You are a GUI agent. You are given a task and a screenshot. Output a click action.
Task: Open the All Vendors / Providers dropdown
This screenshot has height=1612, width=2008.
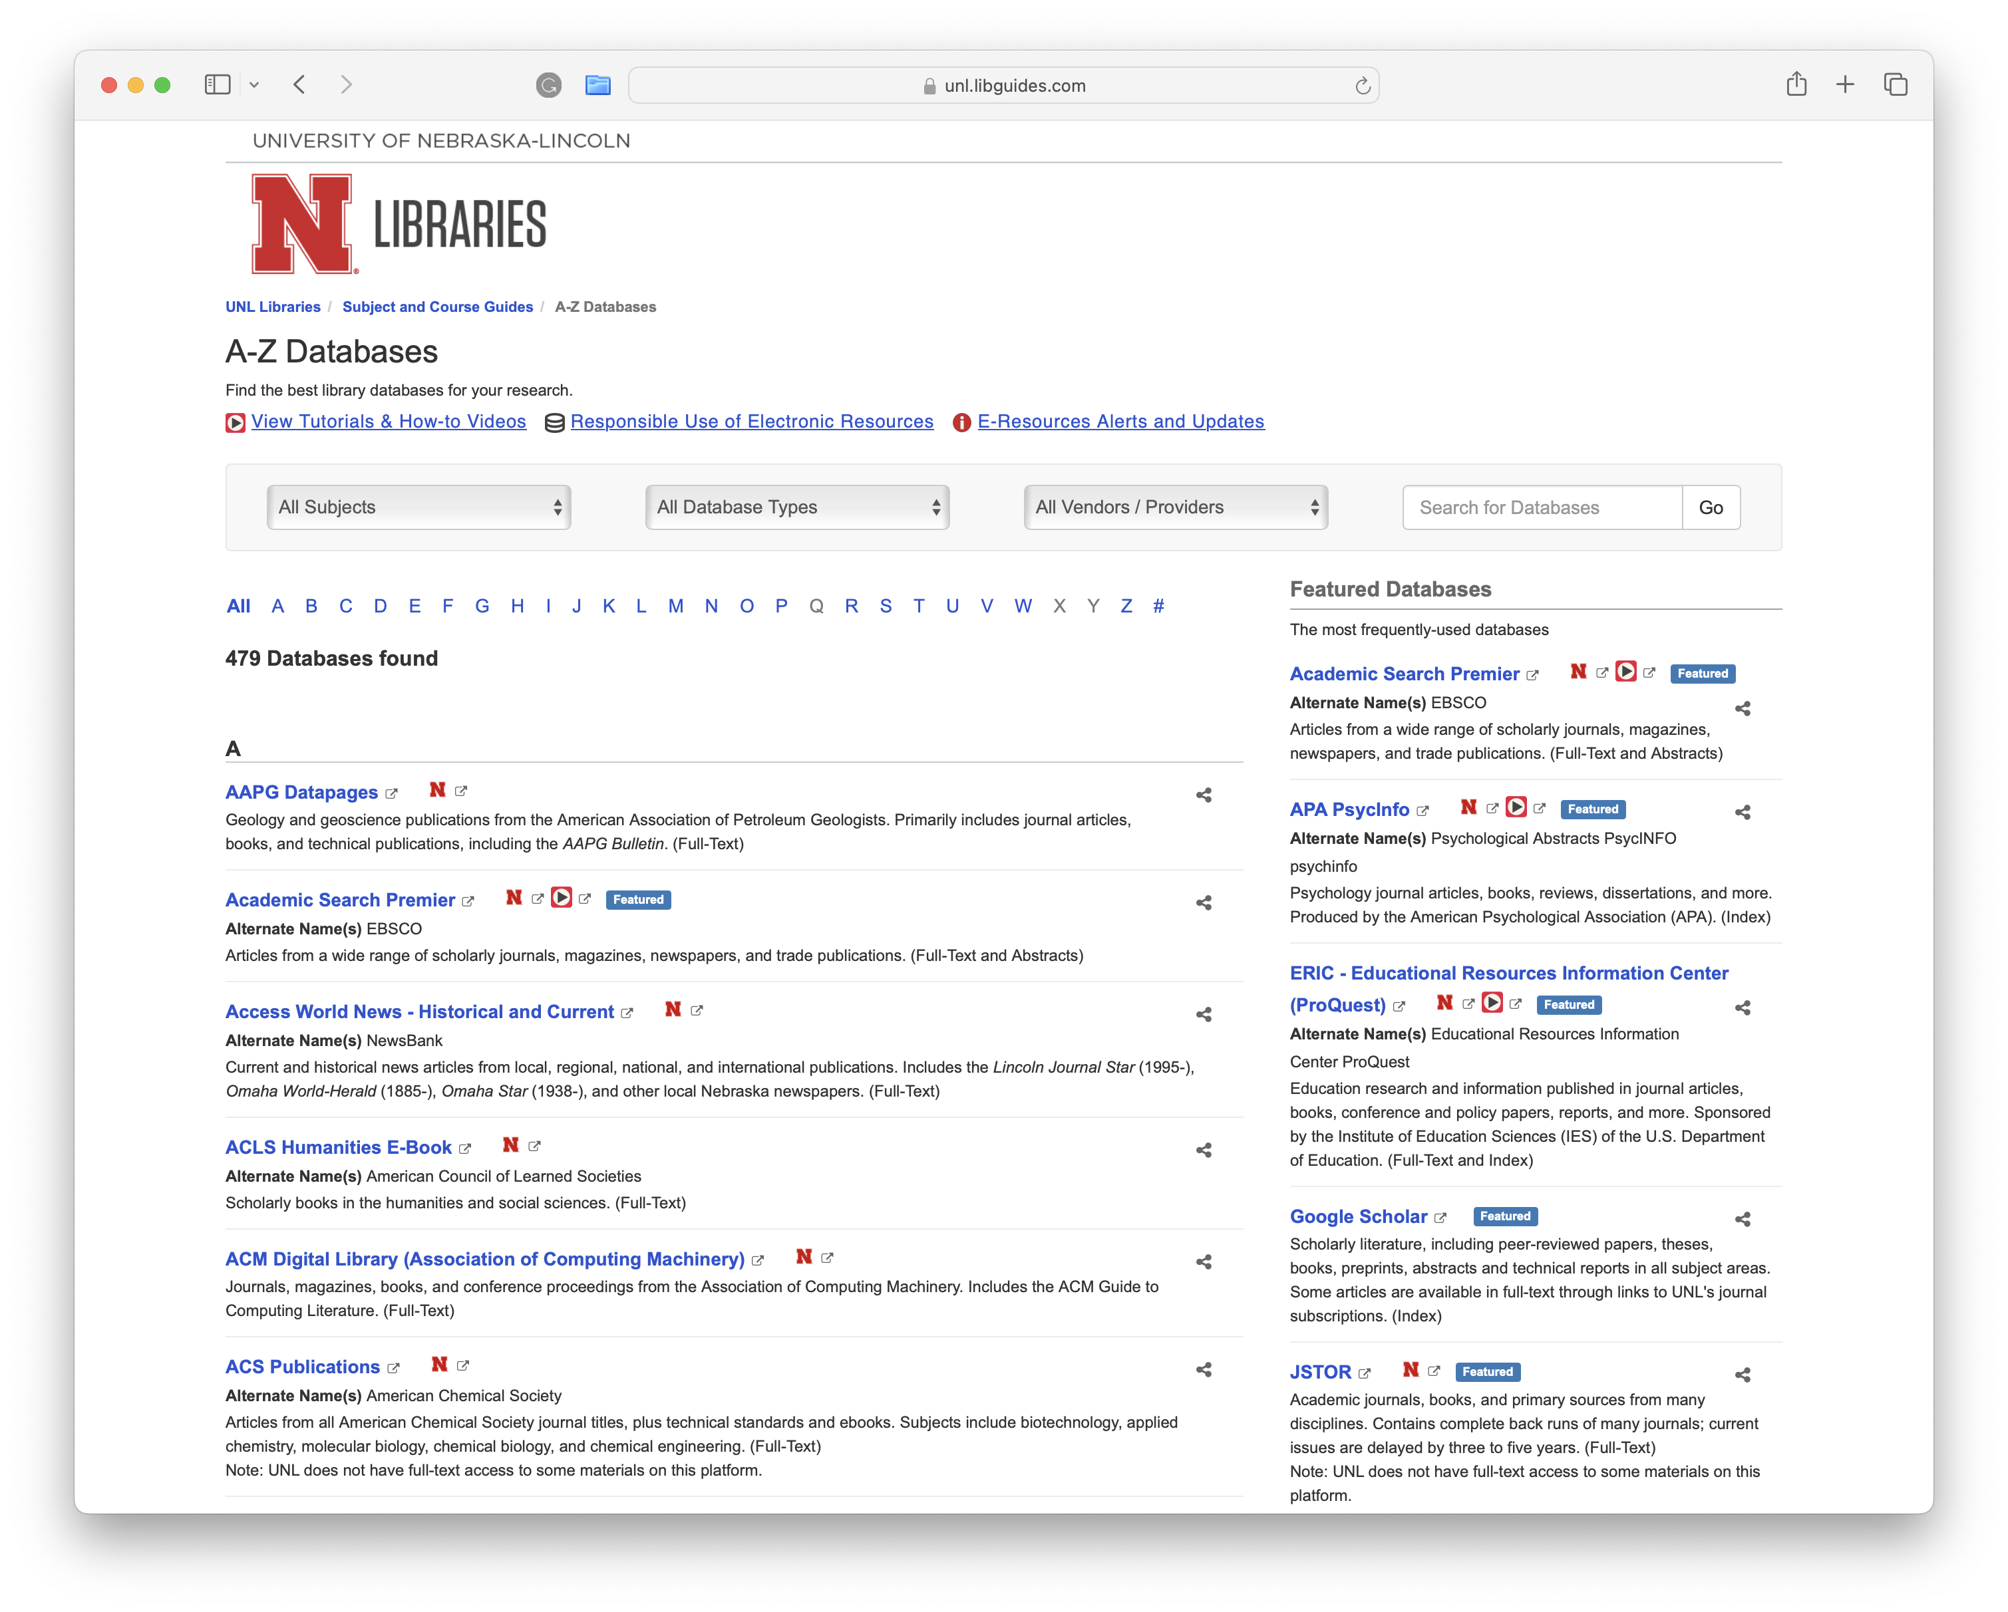[1176, 507]
